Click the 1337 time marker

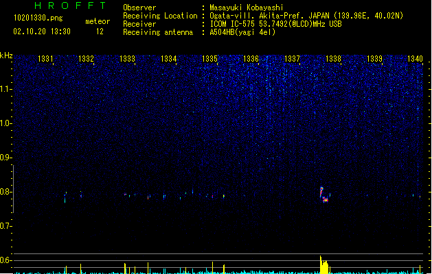(292, 58)
